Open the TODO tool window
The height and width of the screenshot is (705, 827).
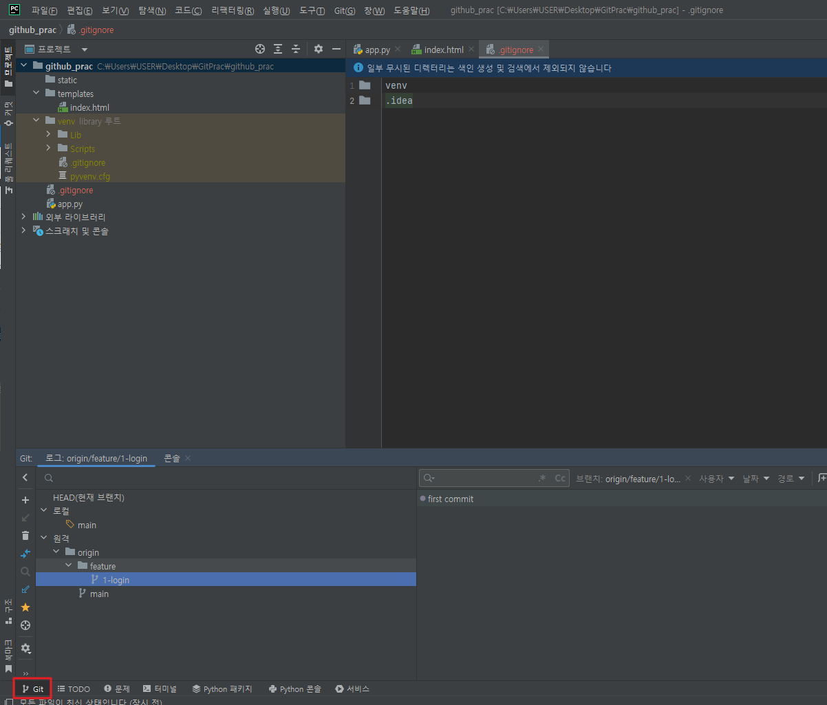74,688
